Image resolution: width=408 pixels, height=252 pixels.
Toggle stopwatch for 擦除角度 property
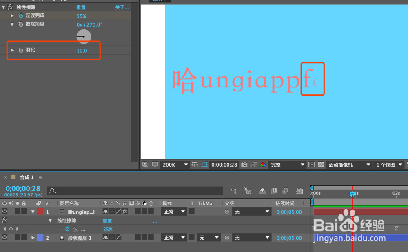click(21, 24)
